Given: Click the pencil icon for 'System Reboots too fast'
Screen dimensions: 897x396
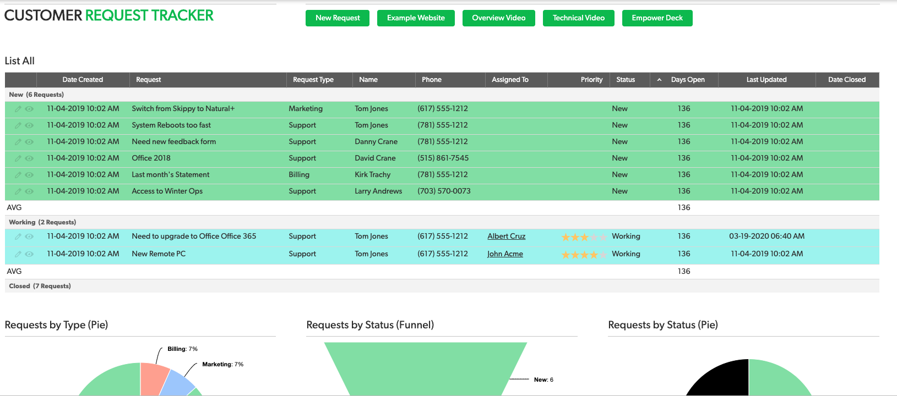Looking at the screenshot, I should pyautogui.click(x=18, y=125).
